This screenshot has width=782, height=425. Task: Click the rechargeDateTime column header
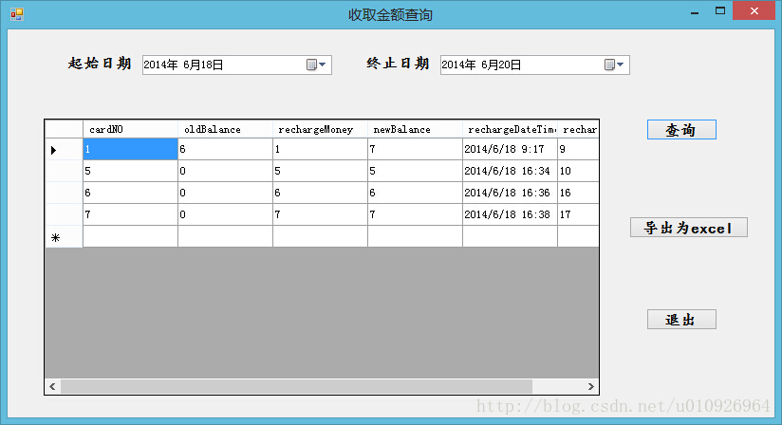tap(510, 129)
